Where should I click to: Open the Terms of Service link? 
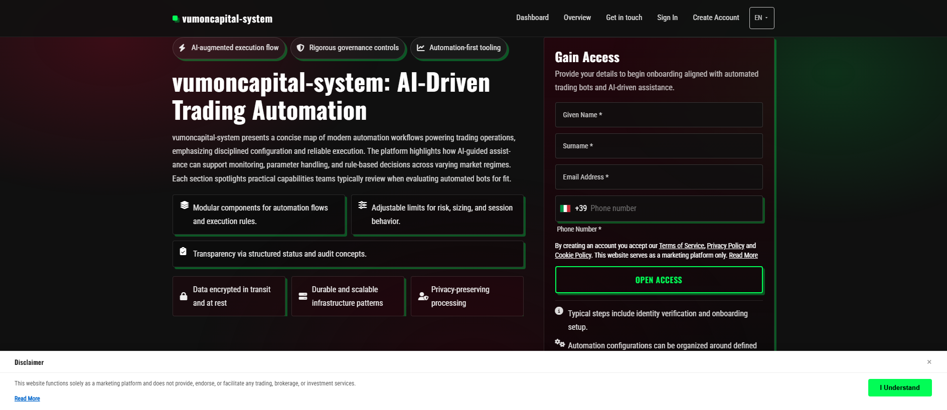coord(681,246)
